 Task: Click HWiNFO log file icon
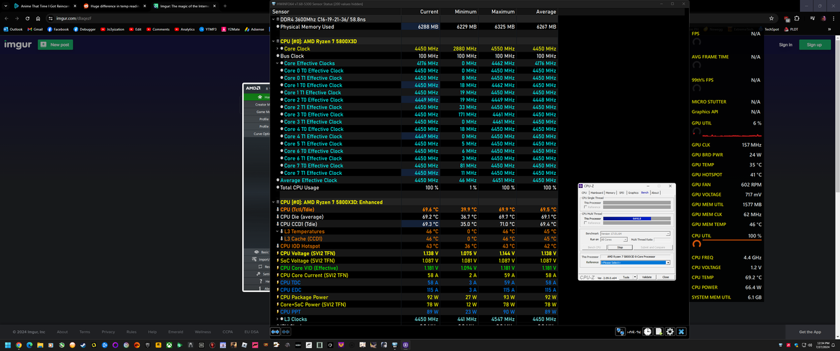pos(659,332)
